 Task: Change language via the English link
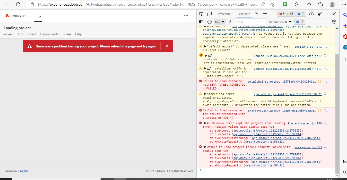pos(23,171)
